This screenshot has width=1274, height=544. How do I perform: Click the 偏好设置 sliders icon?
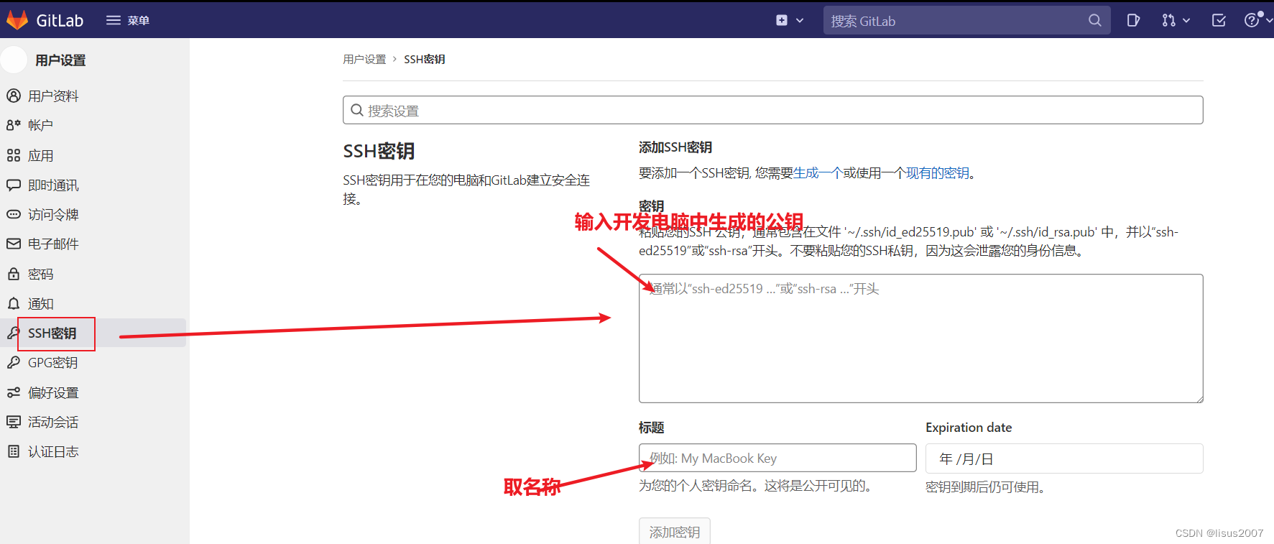pyautogui.click(x=14, y=392)
